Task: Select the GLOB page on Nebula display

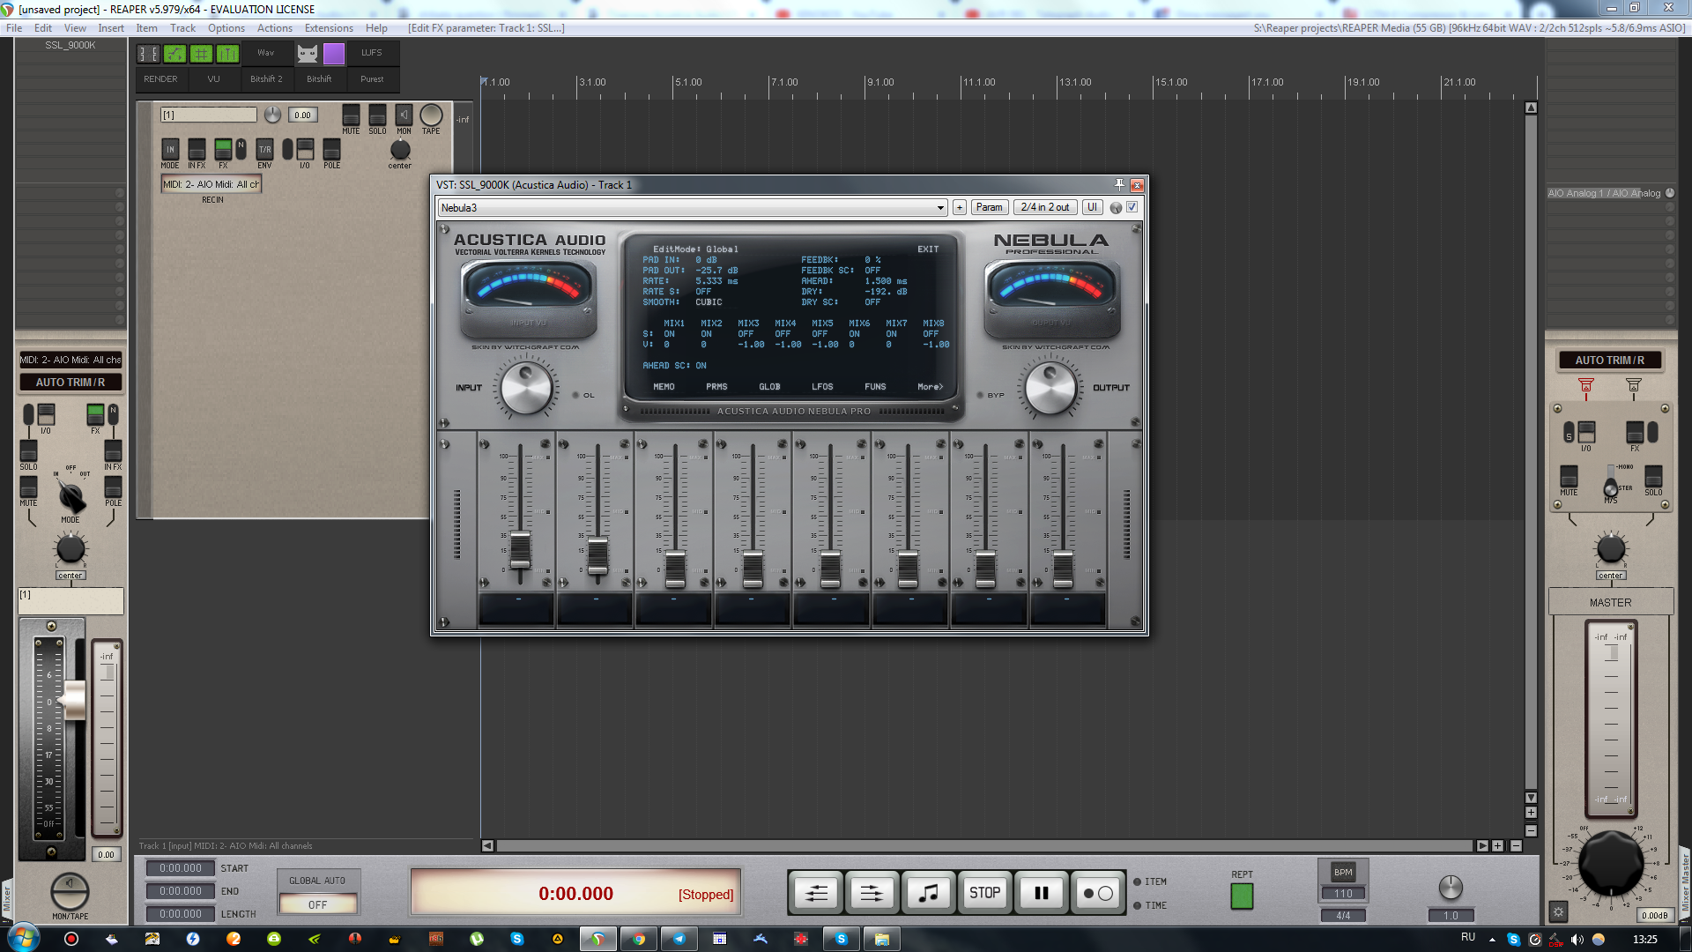Action: point(769,387)
